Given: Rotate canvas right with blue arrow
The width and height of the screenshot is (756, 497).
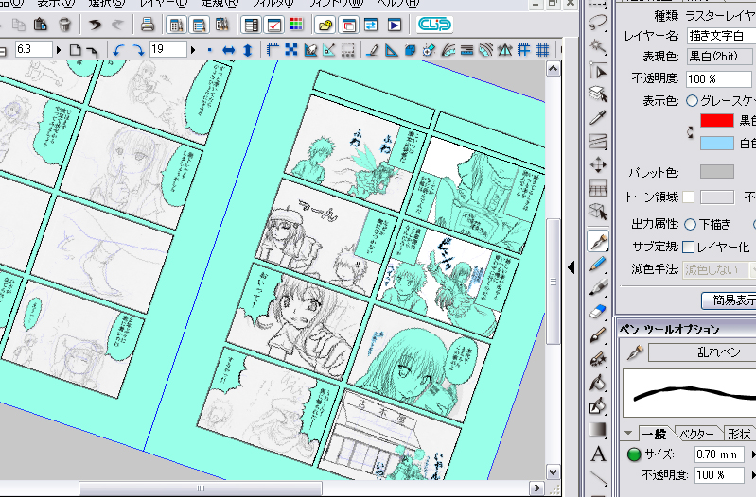Looking at the screenshot, I should click(138, 49).
